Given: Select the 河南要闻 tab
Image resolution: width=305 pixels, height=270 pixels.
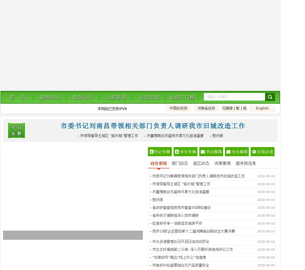Looking at the screenshot, I should 222,163.
